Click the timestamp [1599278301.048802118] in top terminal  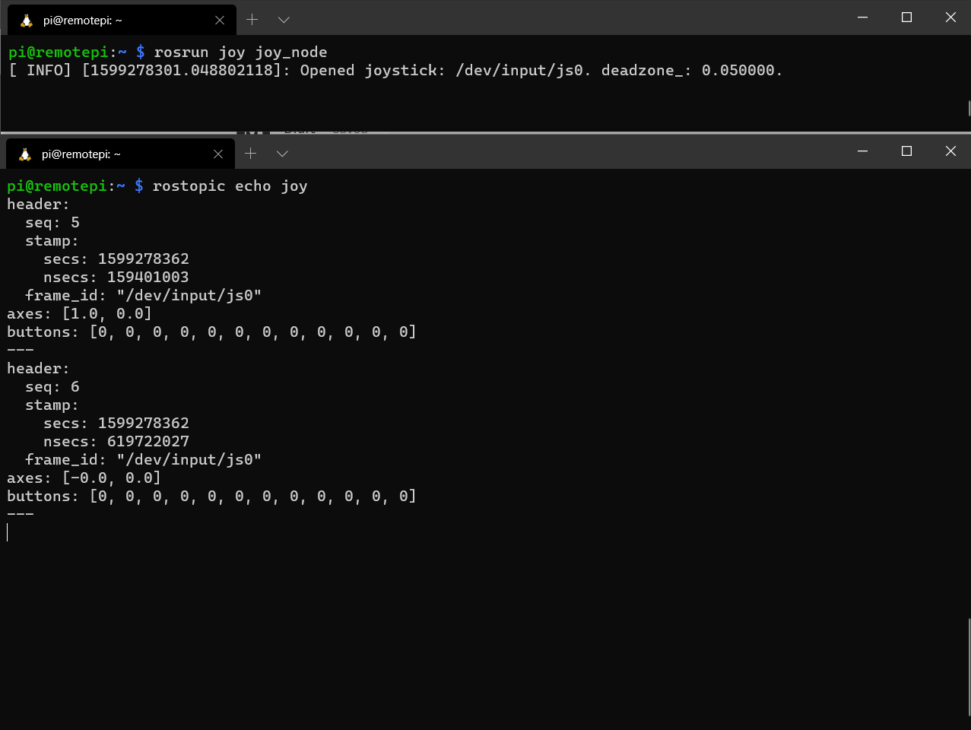[182, 71]
